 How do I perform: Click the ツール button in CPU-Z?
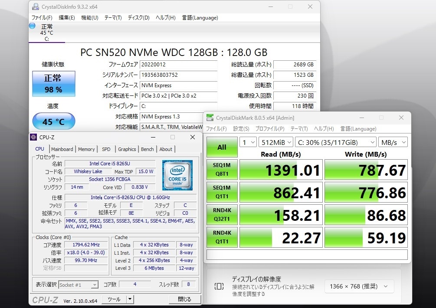click(x=114, y=299)
